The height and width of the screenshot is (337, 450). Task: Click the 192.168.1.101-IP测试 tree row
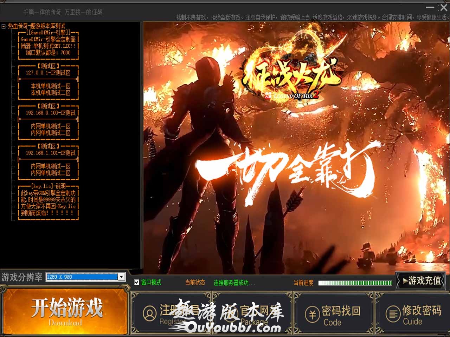pyautogui.click(x=51, y=153)
